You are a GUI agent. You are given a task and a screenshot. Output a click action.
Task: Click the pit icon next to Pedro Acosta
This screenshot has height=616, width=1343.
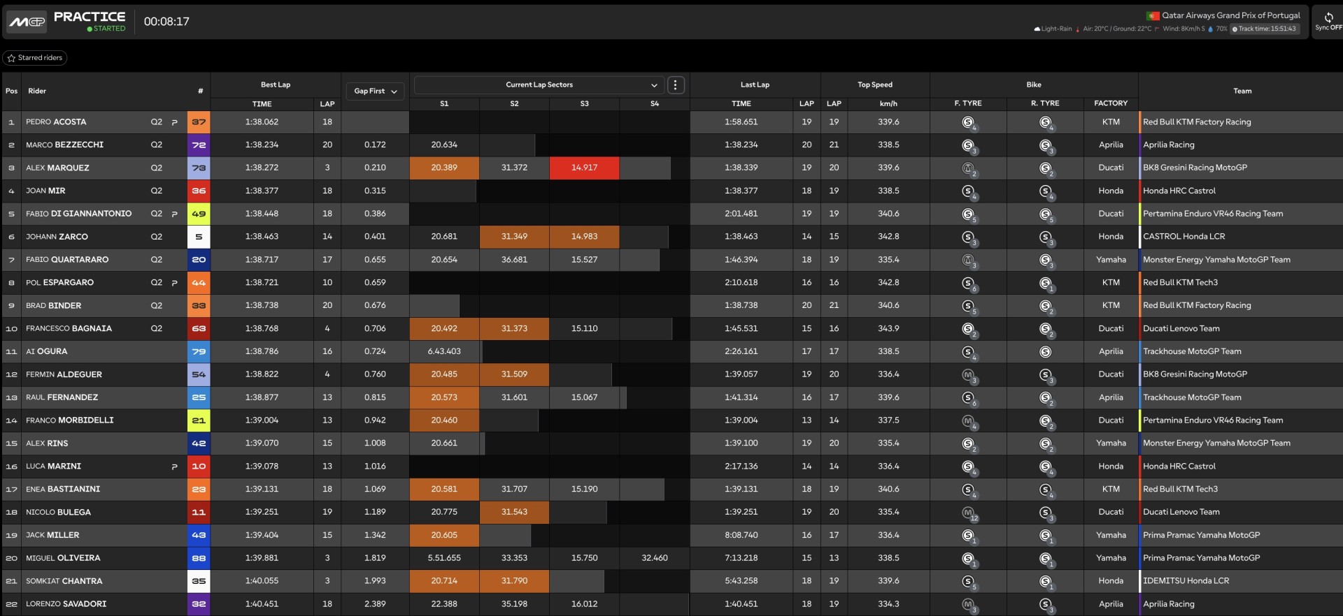(x=174, y=122)
